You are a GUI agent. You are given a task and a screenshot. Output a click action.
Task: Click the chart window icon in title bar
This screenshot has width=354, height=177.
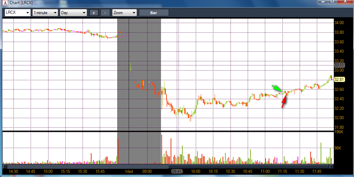(x=6, y=3)
